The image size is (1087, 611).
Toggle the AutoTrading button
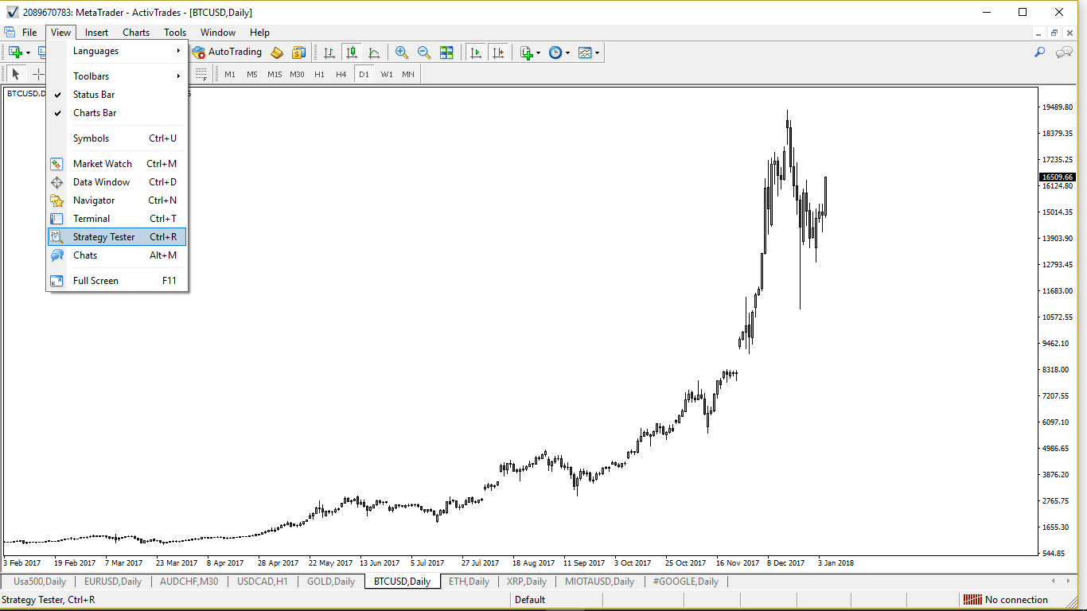[x=227, y=53]
